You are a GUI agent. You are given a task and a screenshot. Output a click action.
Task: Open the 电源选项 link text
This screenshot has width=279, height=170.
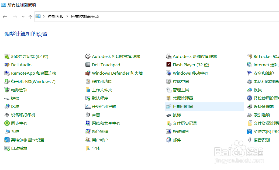point(19,90)
